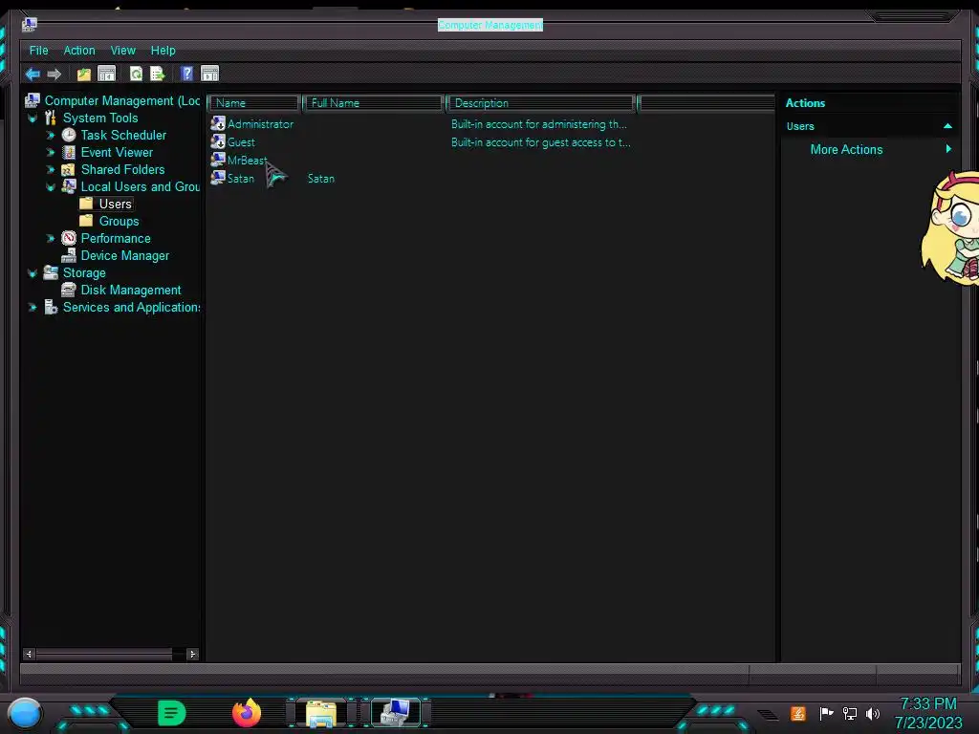Open the View menu
Screen dimensions: 979x734
(x=123, y=51)
